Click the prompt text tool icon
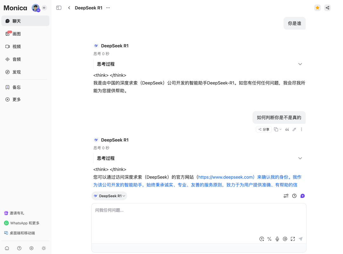 (x=262, y=239)
